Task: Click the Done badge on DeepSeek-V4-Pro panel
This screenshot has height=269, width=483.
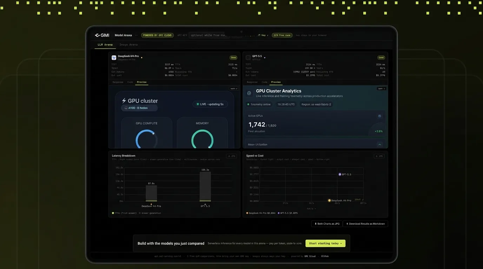Action: (x=233, y=57)
